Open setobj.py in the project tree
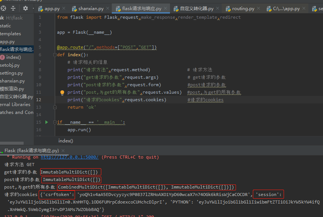This screenshot has height=217, width=323. pyautogui.click(x=10, y=65)
